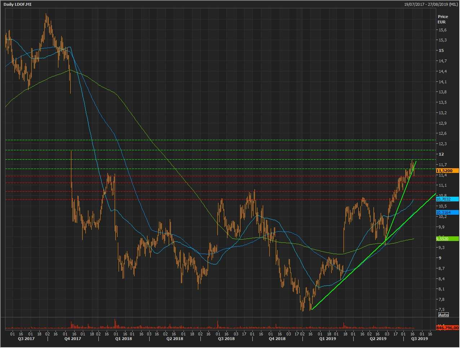Click the 13,2 price axis label

[442, 113]
